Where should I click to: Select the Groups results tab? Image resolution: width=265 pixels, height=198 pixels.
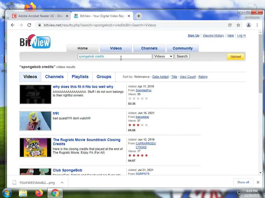point(104,77)
